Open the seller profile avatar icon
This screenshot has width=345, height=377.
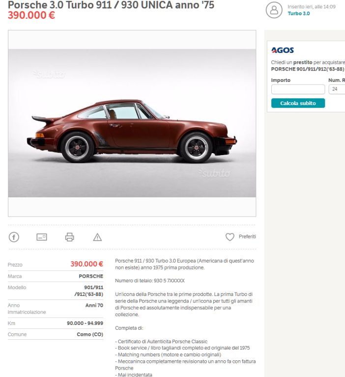click(x=274, y=10)
